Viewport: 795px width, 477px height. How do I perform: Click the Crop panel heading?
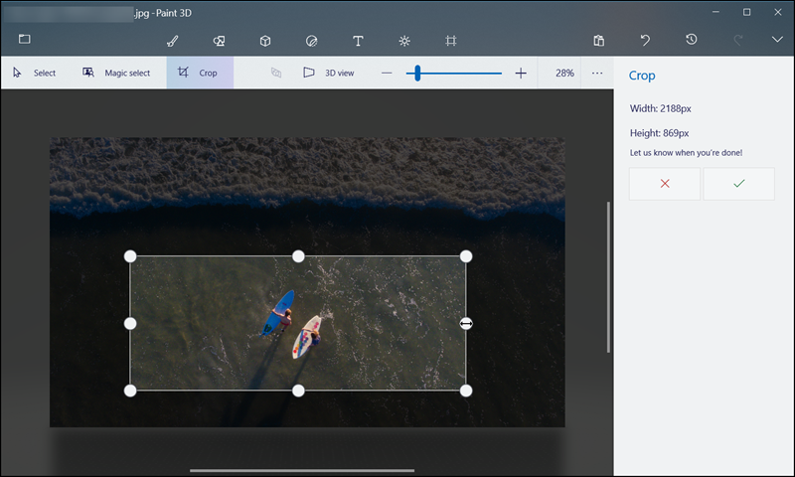tap(642, 76)
